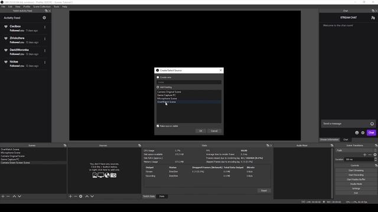Click Start Streaming button
Image resolution: width=378 pixels, height=212 pixels.
(x=356, y=170)
